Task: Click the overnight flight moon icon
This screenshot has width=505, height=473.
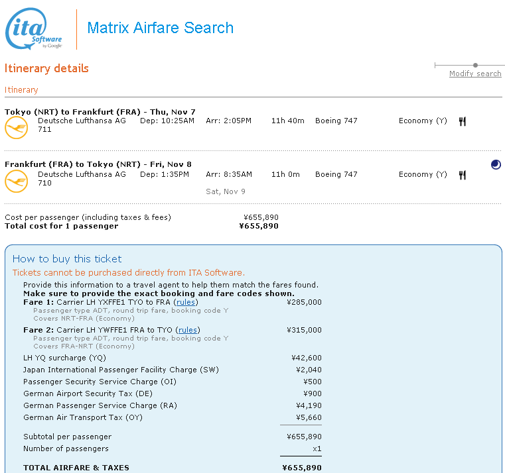Action: point(496,164)
